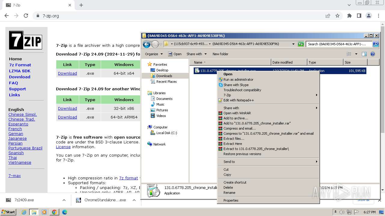Click New folder in Explorer toolbar
Image resolution: width=385 pixels, height=216 pixels.
coord(220,54)
